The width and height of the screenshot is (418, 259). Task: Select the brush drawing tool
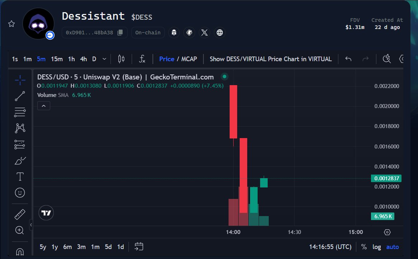[20, 161]
